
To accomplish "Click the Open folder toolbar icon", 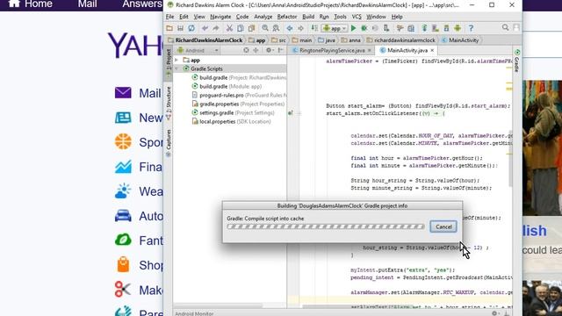I will pyautogui.click(x=169, y=28).
